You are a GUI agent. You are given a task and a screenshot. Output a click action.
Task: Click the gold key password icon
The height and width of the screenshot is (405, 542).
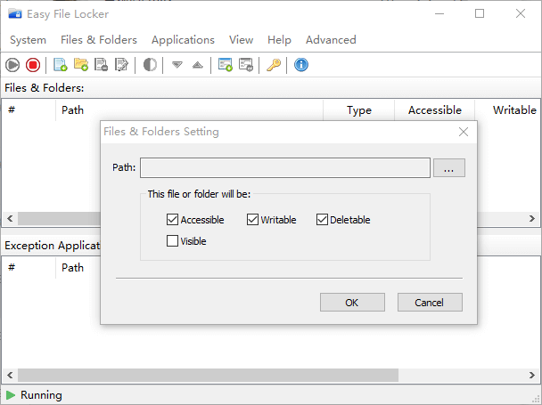pyautogui.click(x=274, y=64)
